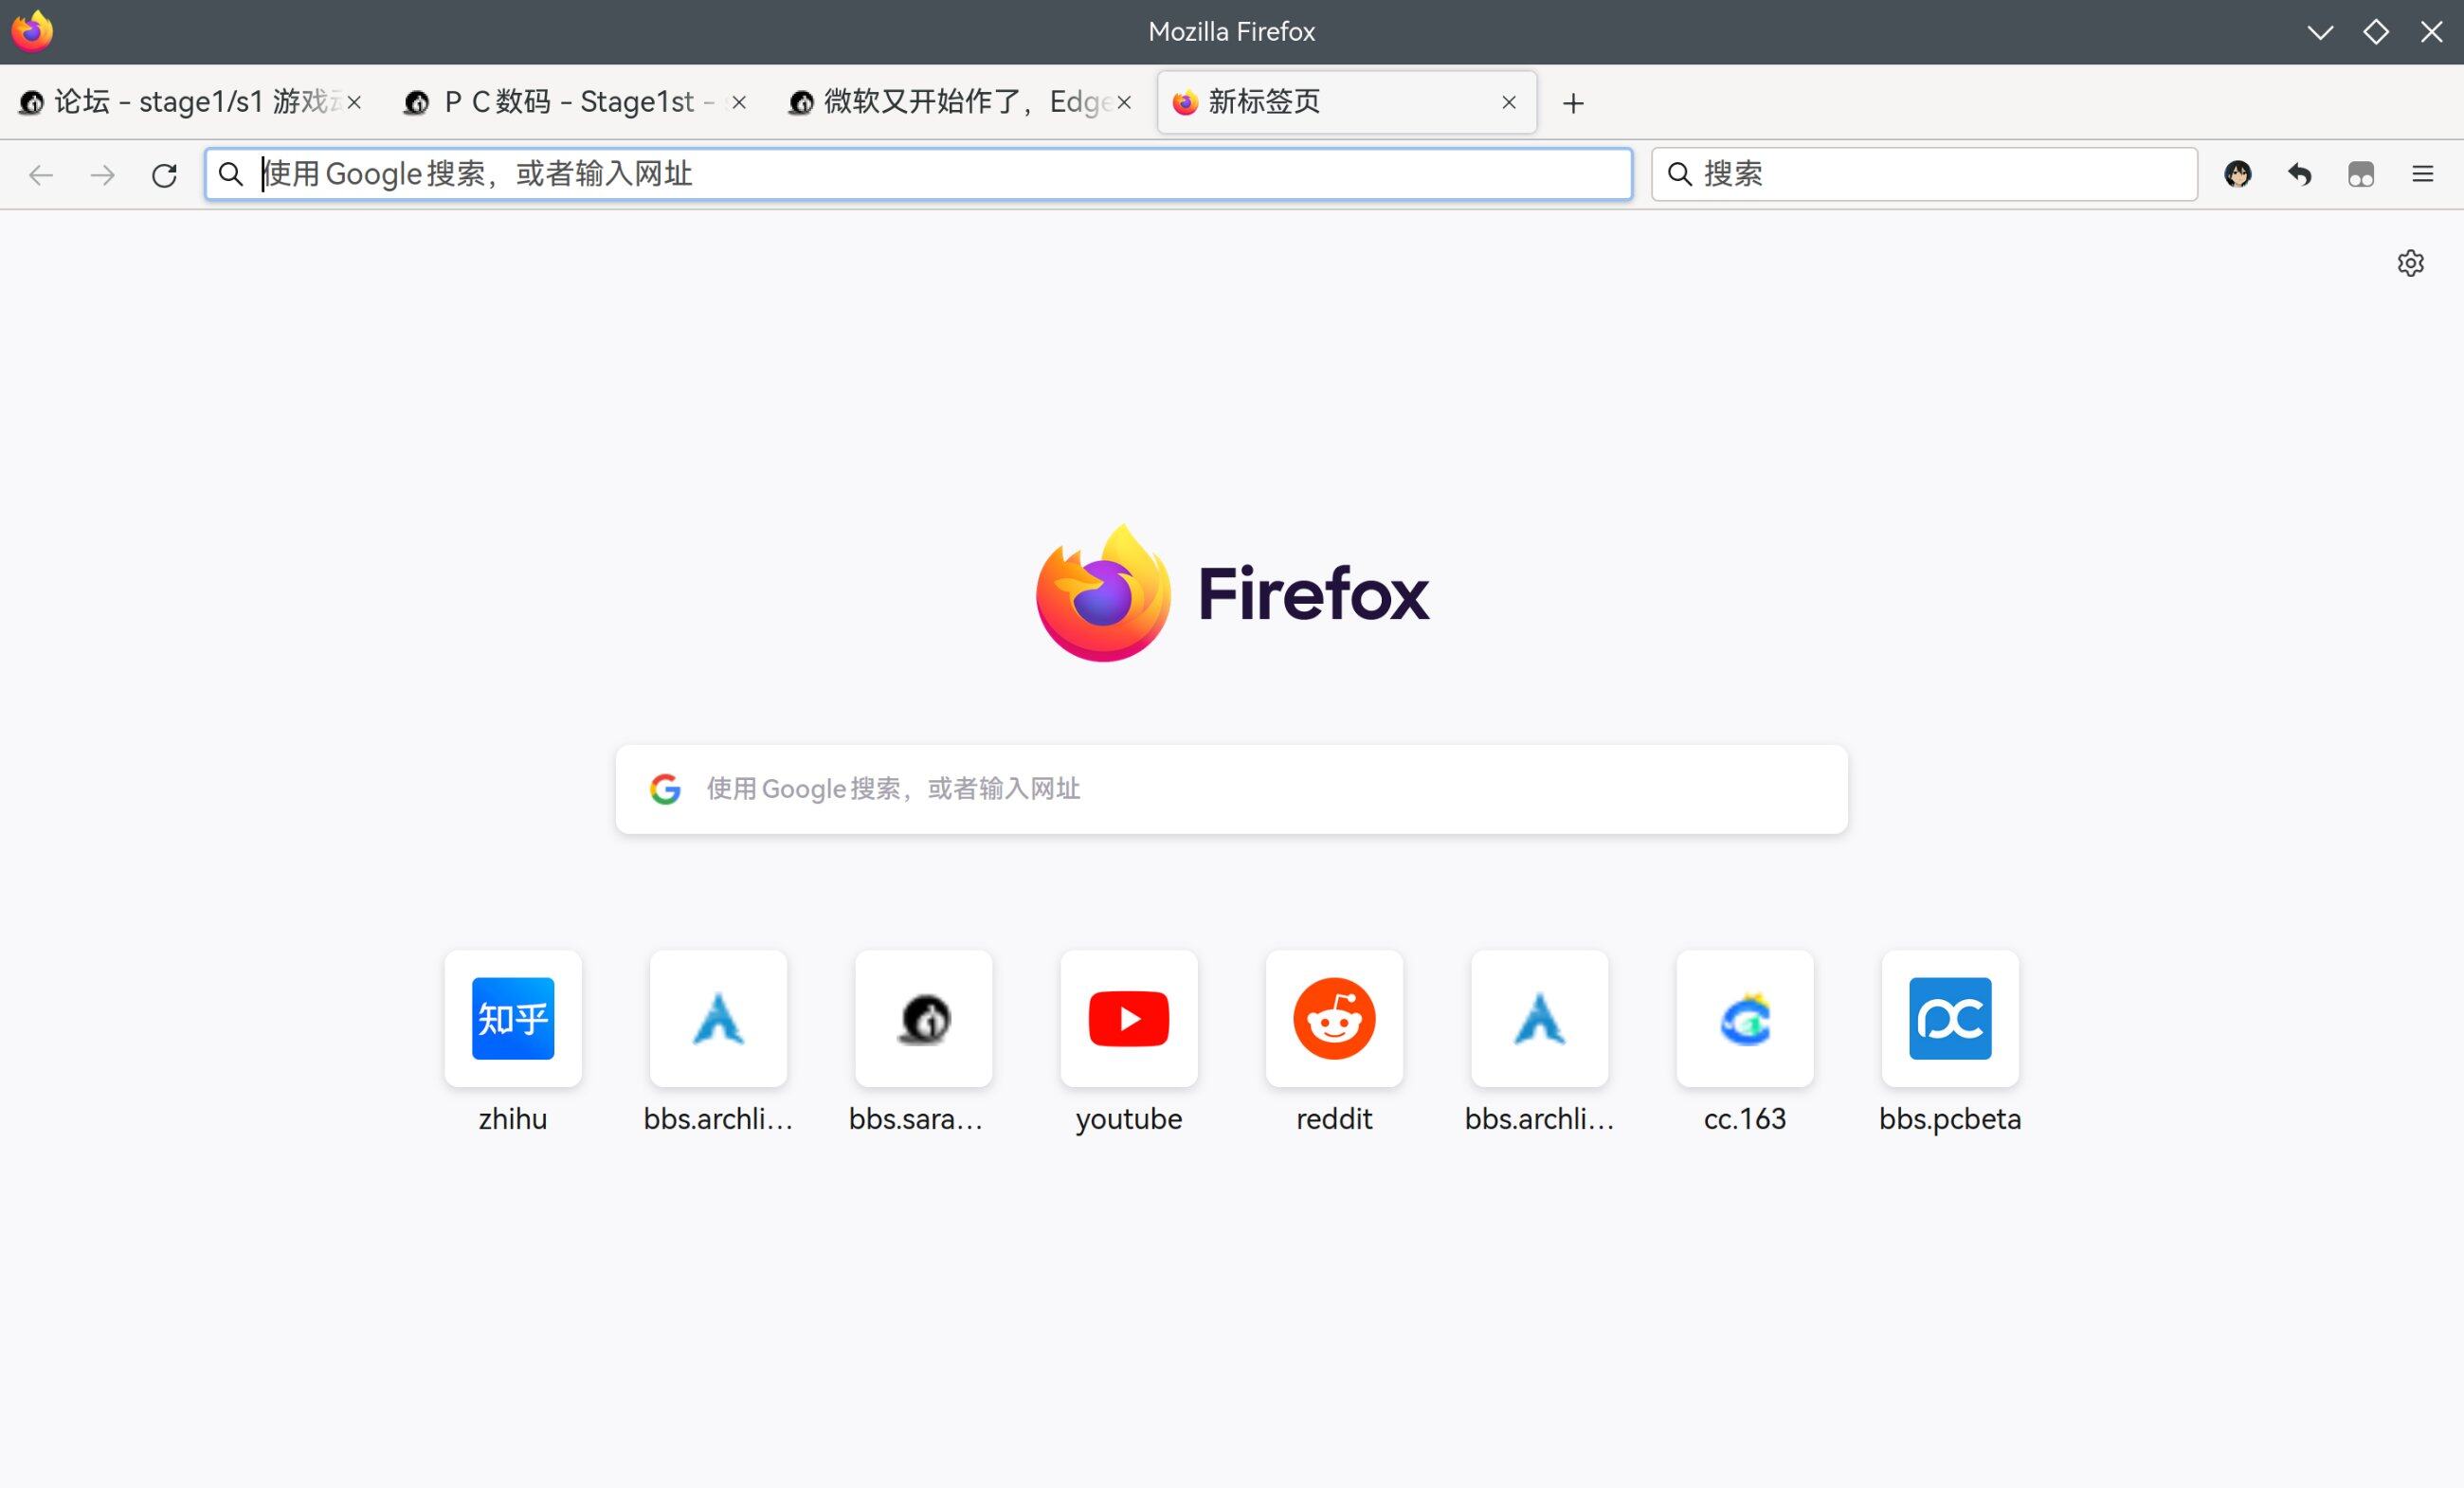This screenshot has height=1488, width=2464.
Task: Click the Google logo in page search box
Action: click(x=665, y=789)
